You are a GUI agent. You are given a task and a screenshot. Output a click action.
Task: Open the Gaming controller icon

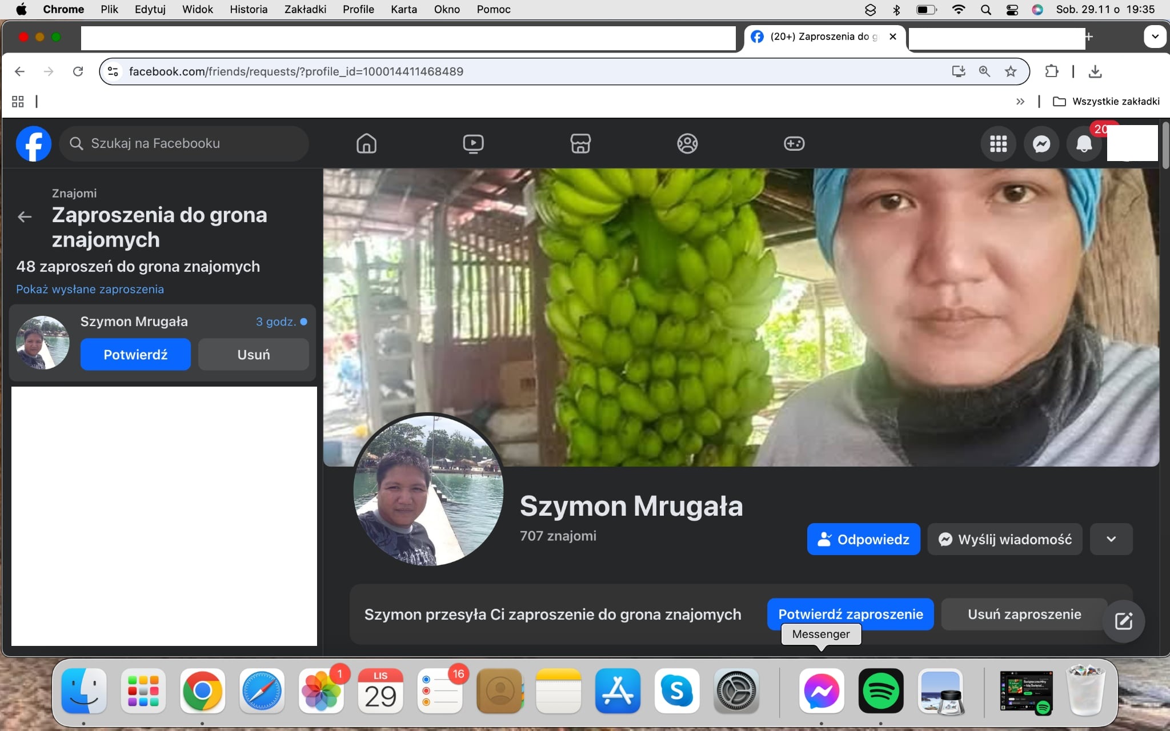(794, 143)
